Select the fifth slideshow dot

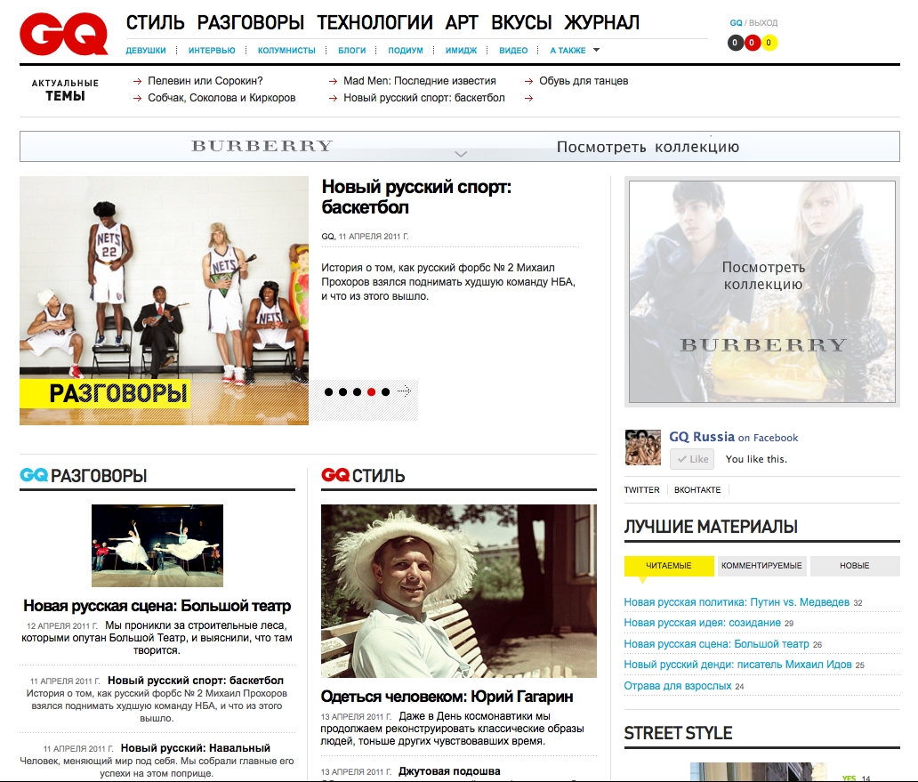tap(385, 392)
